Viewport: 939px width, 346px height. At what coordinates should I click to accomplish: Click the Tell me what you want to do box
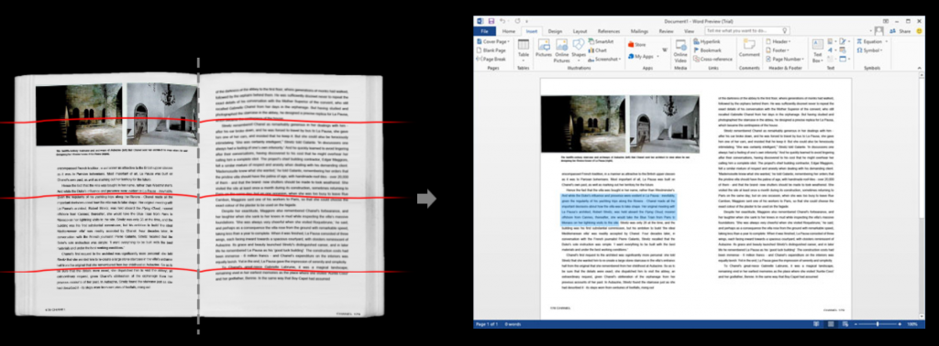pos(748,30)
